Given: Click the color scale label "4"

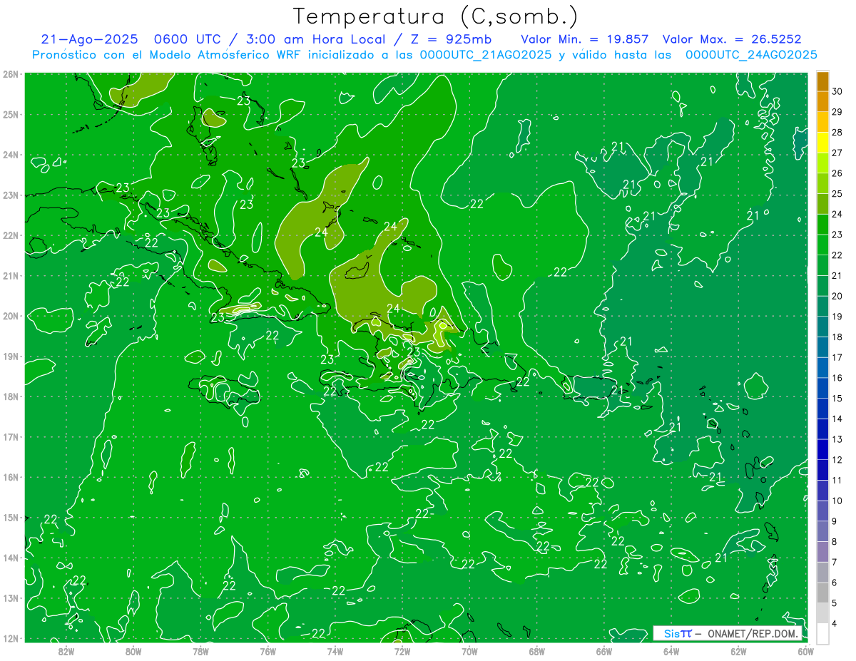Looking at the screenshot, I should tap(835, 623).
